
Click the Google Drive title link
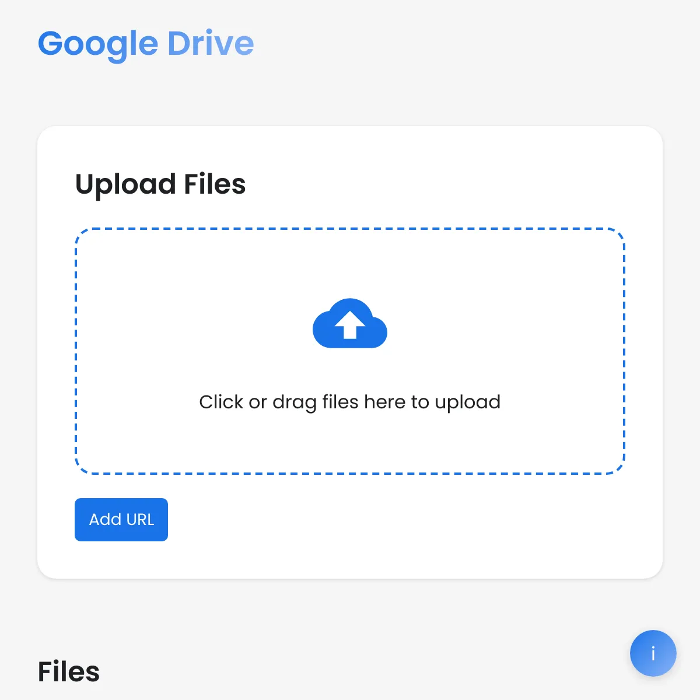point(146,44)
